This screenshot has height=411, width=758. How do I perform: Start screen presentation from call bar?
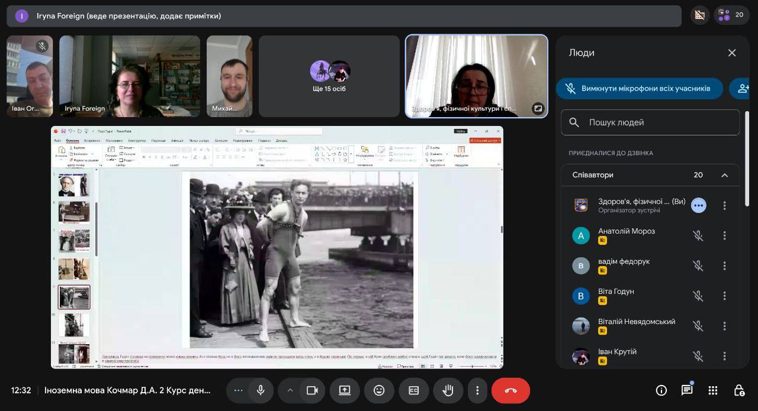[345, 390]
